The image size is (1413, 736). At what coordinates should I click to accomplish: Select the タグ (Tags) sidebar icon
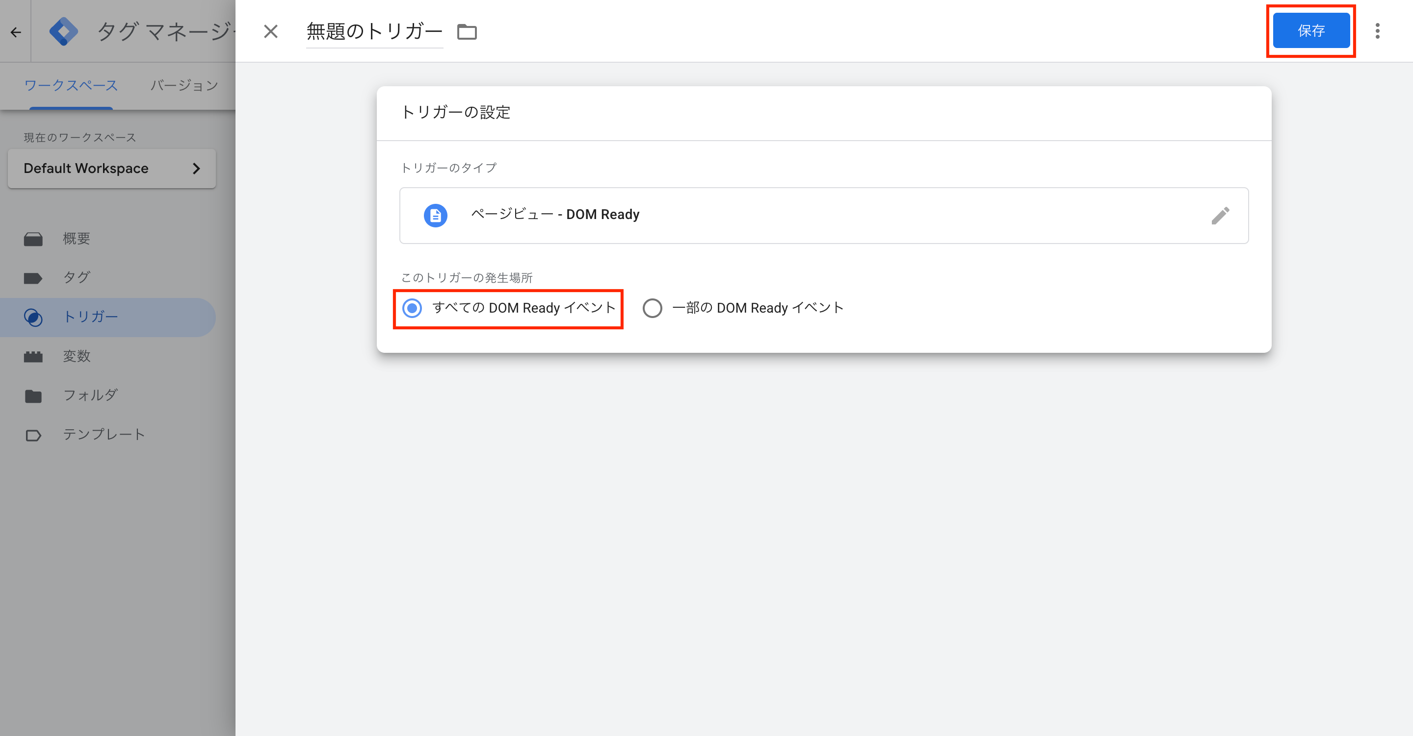[33, 277]
